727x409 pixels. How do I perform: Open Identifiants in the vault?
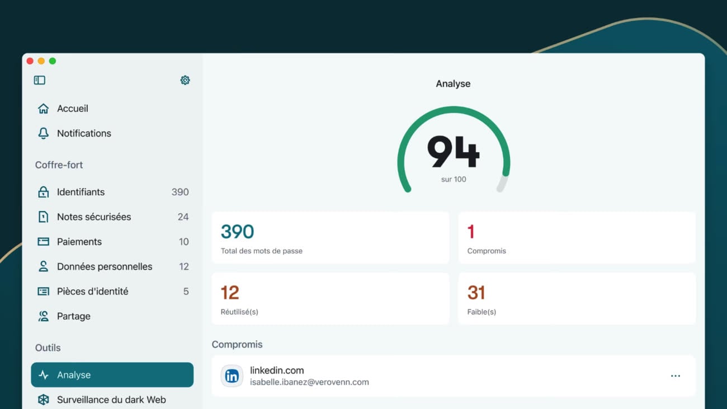point(112,192)
